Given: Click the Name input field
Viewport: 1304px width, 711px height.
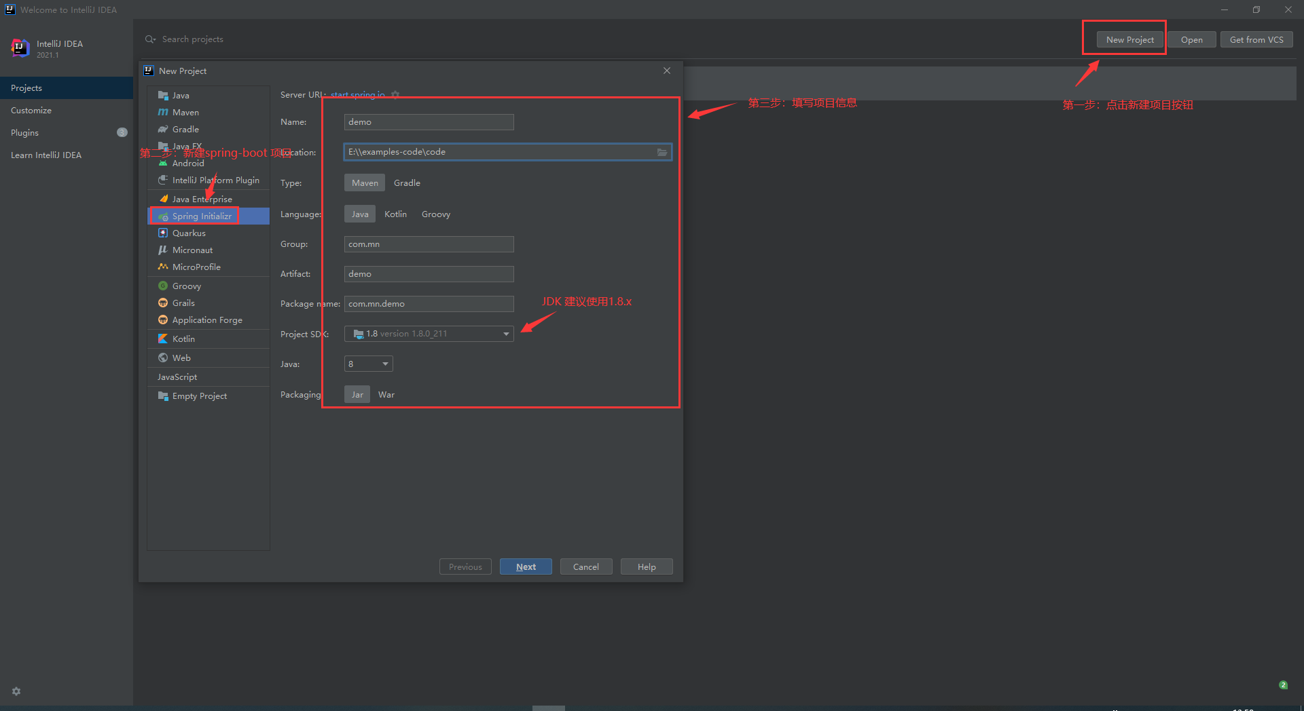Looking at the screenshot, I should [x=429, y=122].
